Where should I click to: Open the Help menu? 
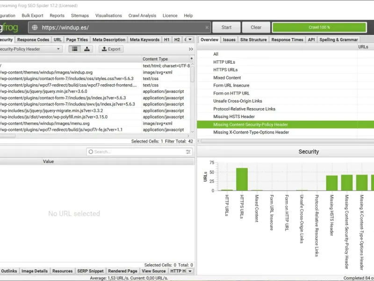[x=188, y=15]
